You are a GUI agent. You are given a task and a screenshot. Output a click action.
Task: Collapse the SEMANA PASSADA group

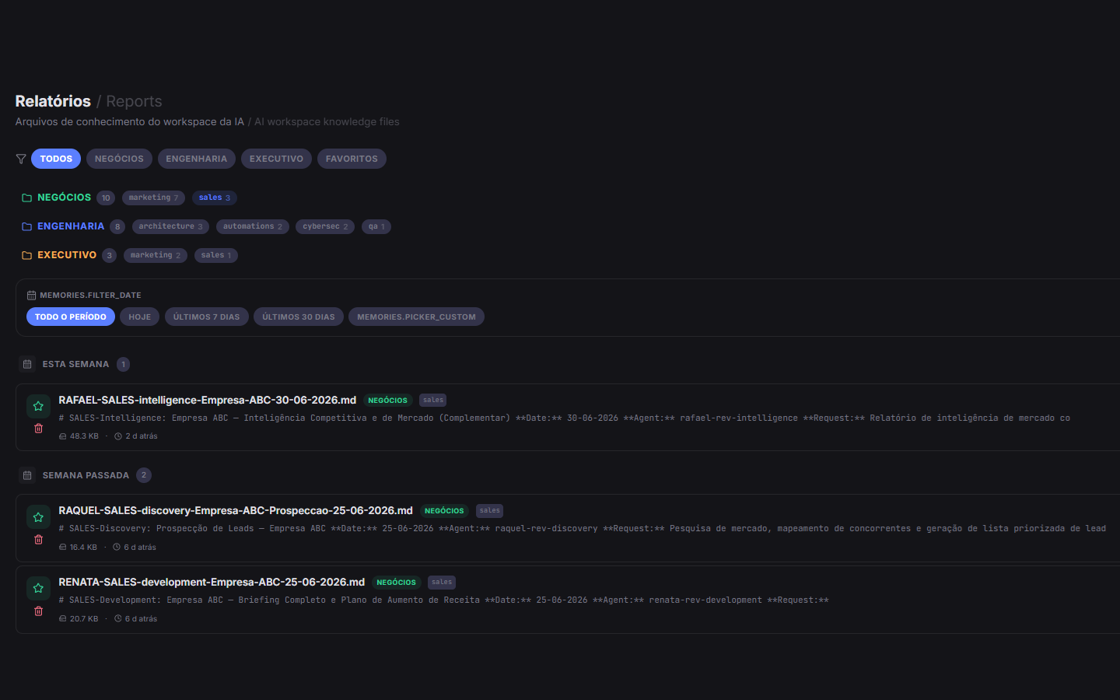[86, 475]
